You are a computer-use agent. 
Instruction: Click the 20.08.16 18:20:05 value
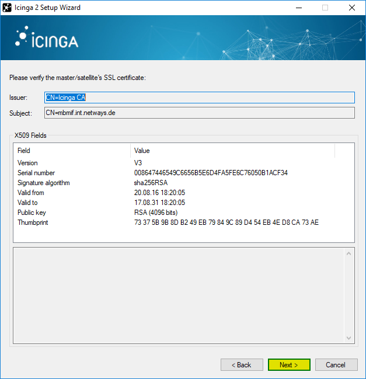(x=159, y=193)
